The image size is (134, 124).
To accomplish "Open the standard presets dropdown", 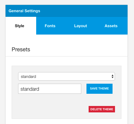I will tap(67, 76).
